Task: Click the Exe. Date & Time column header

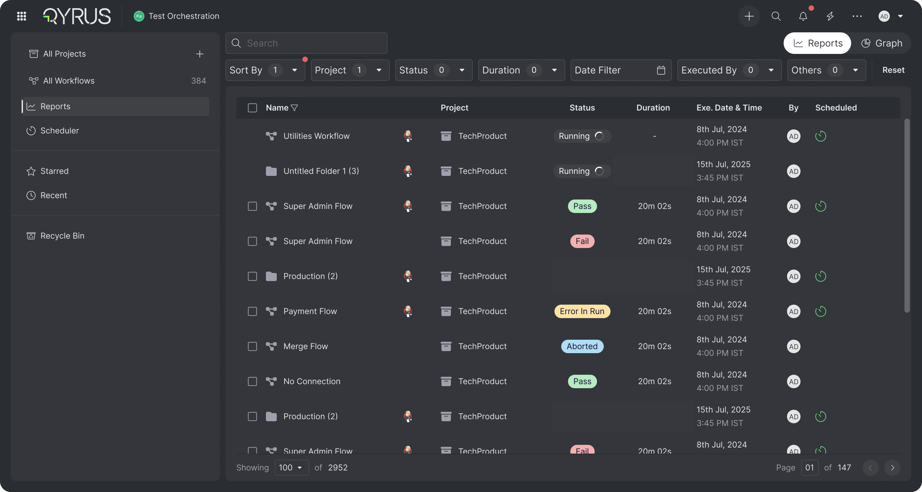Action: point(729,108)
